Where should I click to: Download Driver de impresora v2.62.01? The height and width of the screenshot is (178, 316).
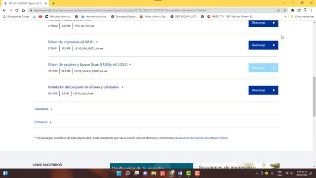tap(263, 45)
